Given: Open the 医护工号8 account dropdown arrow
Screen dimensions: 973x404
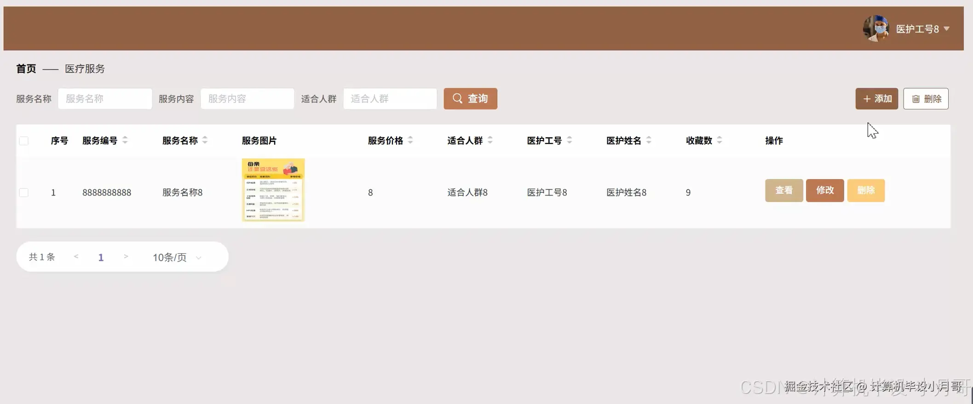Looking at the screenshot, I should click(x=946, y=29).
